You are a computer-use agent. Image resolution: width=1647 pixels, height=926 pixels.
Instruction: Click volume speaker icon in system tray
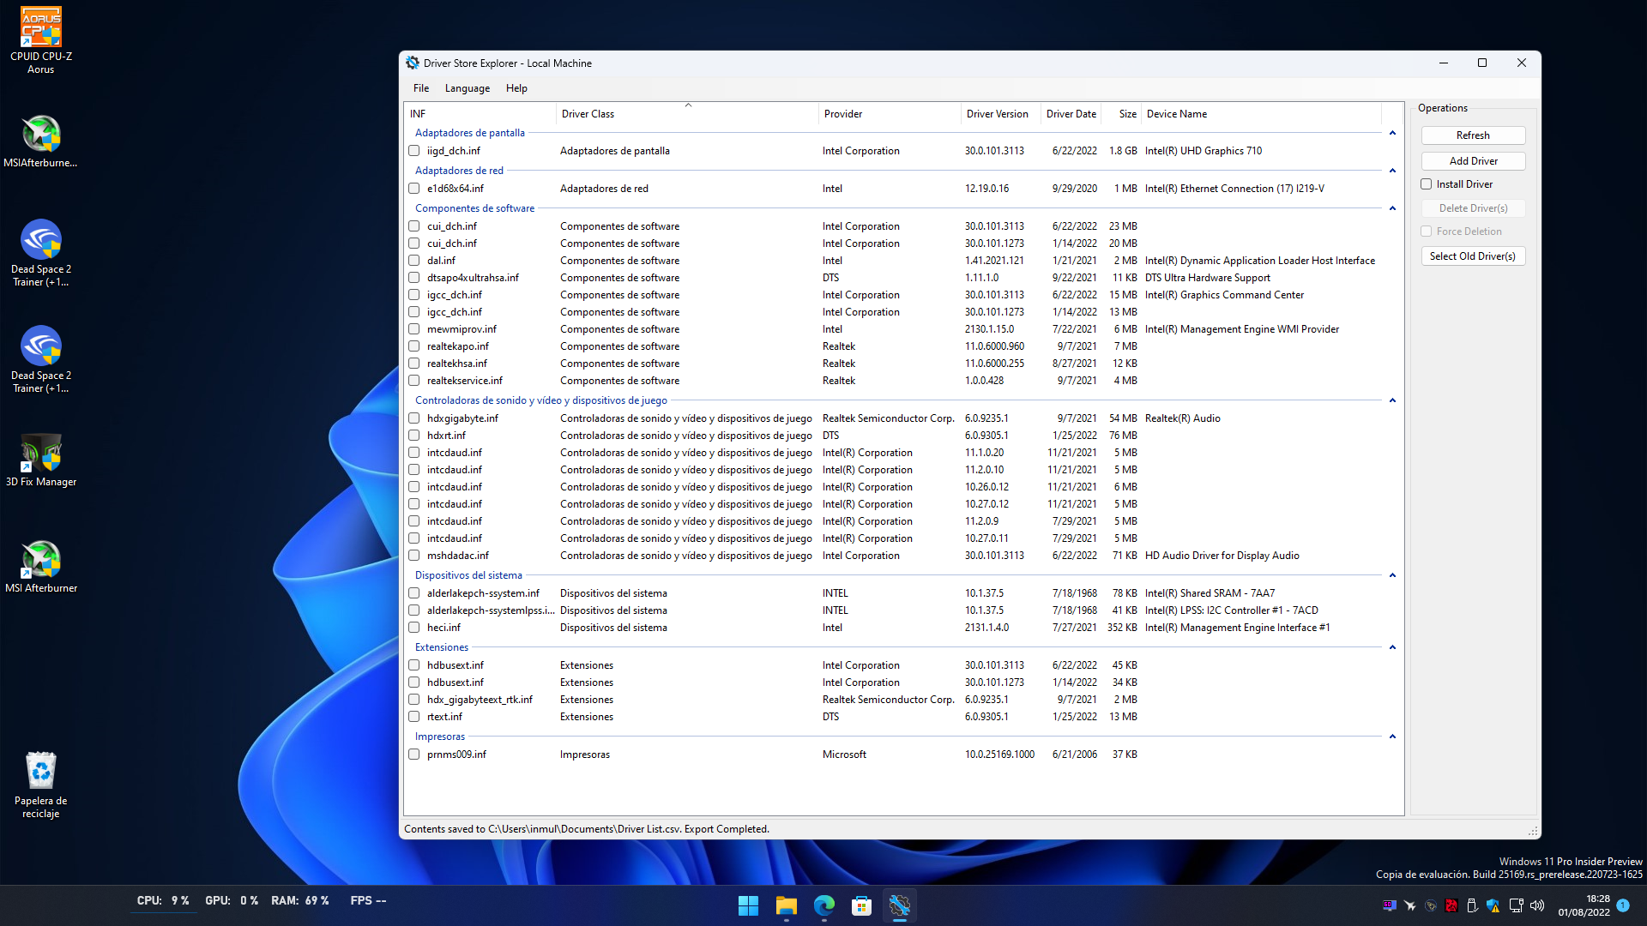(1536, 905)
